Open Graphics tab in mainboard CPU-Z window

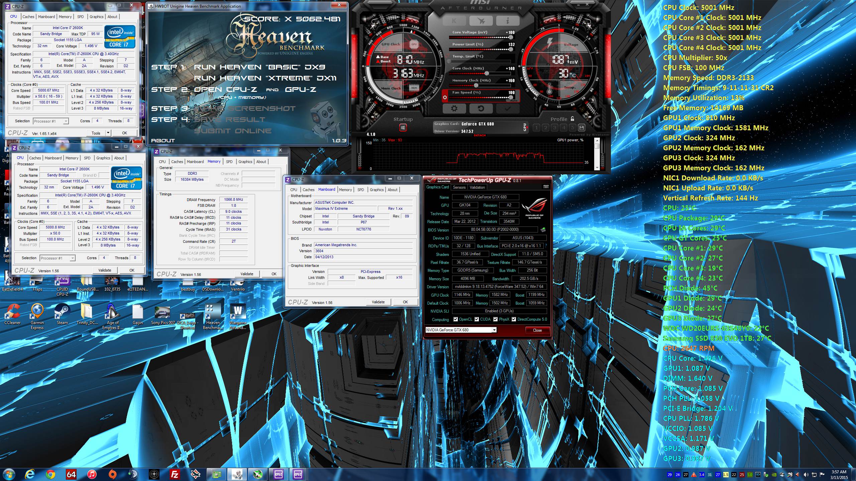377,190
